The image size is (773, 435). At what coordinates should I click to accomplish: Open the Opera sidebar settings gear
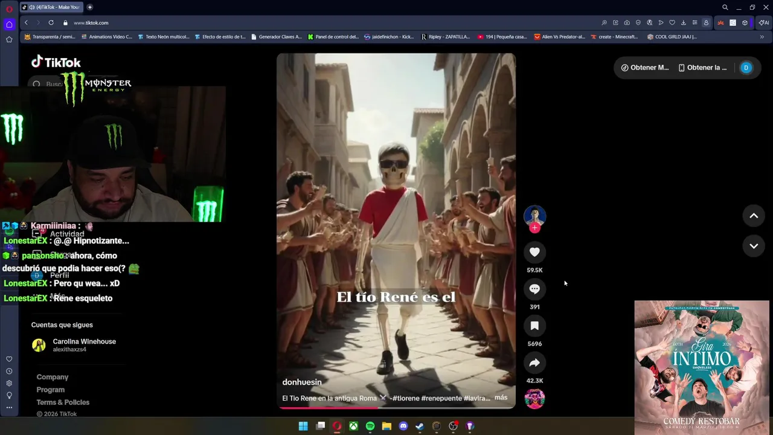9,383
